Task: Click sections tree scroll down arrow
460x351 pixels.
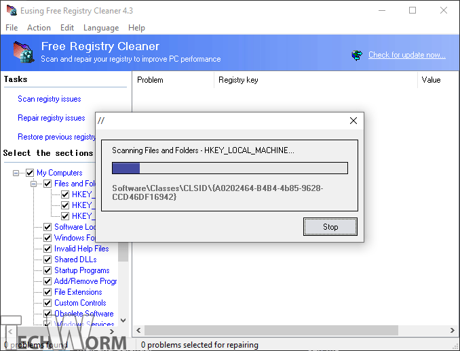Action: coord(123,321)
